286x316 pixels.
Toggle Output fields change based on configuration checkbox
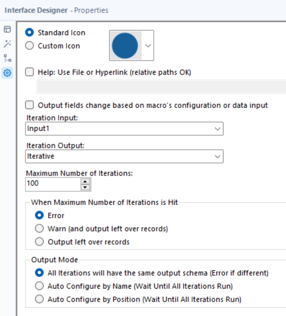30,105
